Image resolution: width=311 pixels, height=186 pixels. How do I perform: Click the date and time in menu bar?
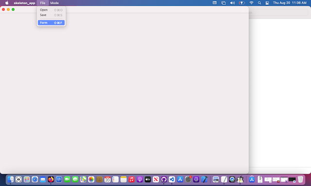tap(290, 3)
